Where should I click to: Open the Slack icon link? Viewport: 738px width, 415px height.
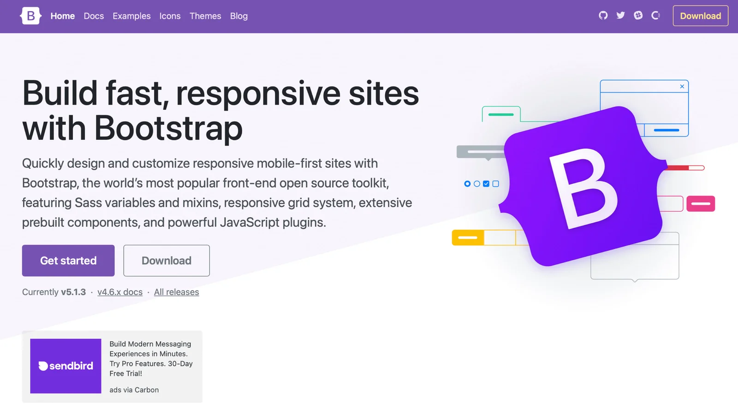tap(638, 16)
